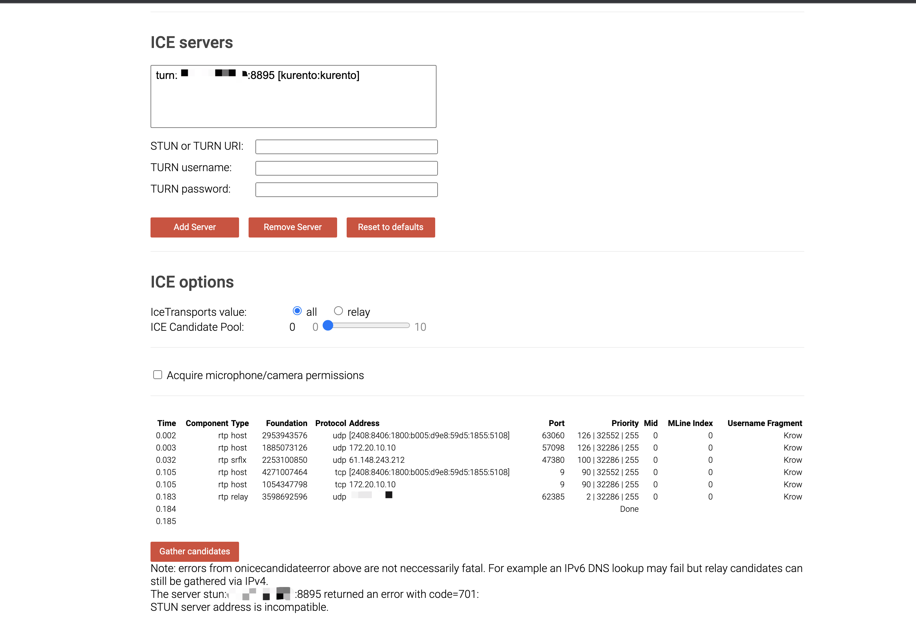Click the Priority column header

pyautogui.click(x=625, y=423)
